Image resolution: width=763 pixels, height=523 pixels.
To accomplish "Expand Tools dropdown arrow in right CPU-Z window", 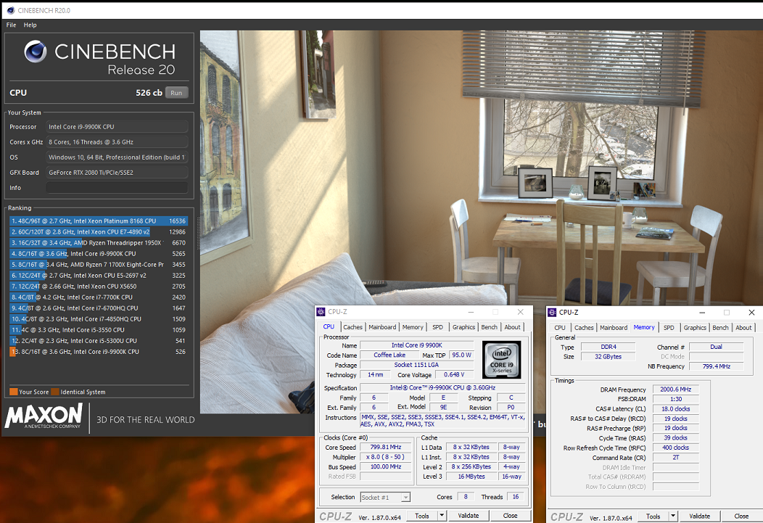I will click(673, 516).
